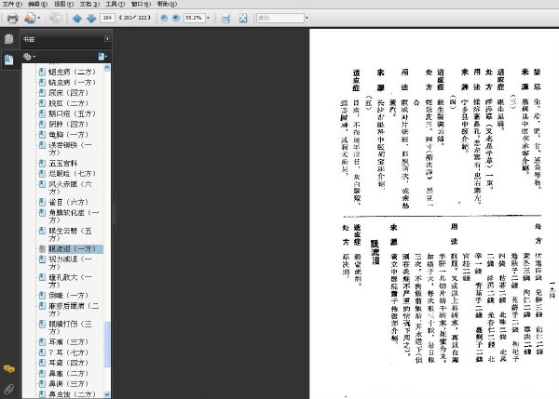Image resolution: width=559 pixels, height=399 pixels.
Task: Open the 工具 menu
Action: [116, 5]
